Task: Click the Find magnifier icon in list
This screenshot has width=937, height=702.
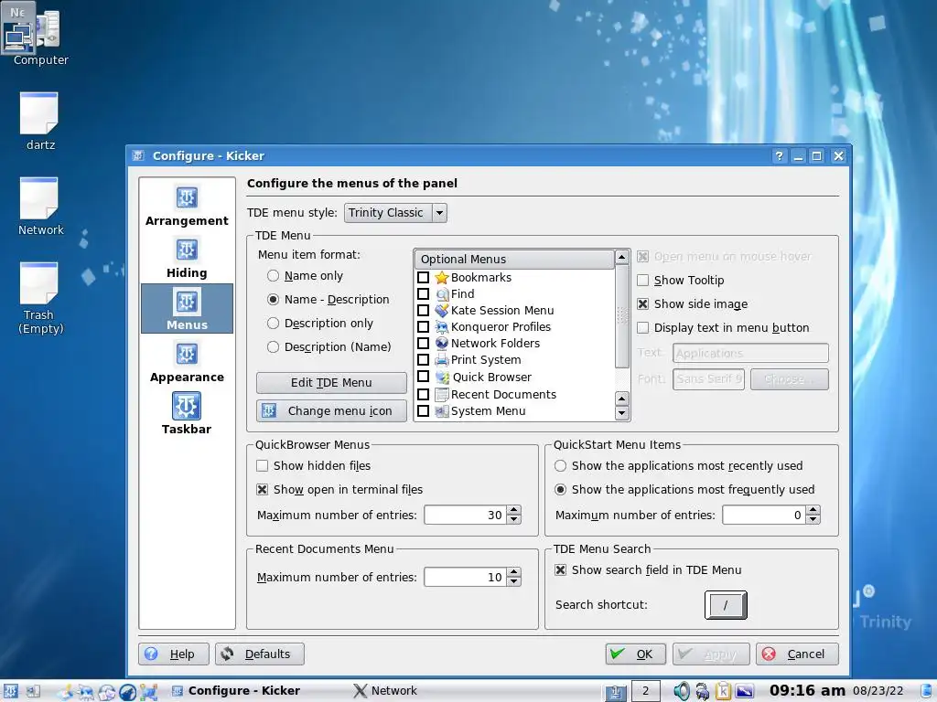Action: (x=442, y=294)
